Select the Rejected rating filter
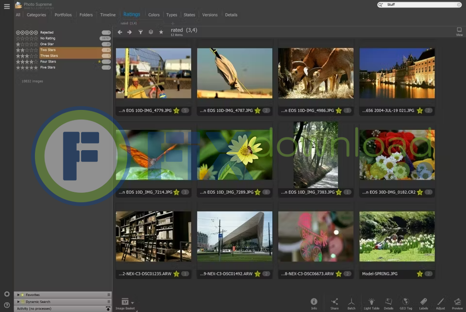Screen dimensions: 466x312 click(x=47, y=32)
